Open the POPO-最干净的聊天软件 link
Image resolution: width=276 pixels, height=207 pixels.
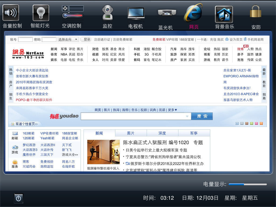34,100
